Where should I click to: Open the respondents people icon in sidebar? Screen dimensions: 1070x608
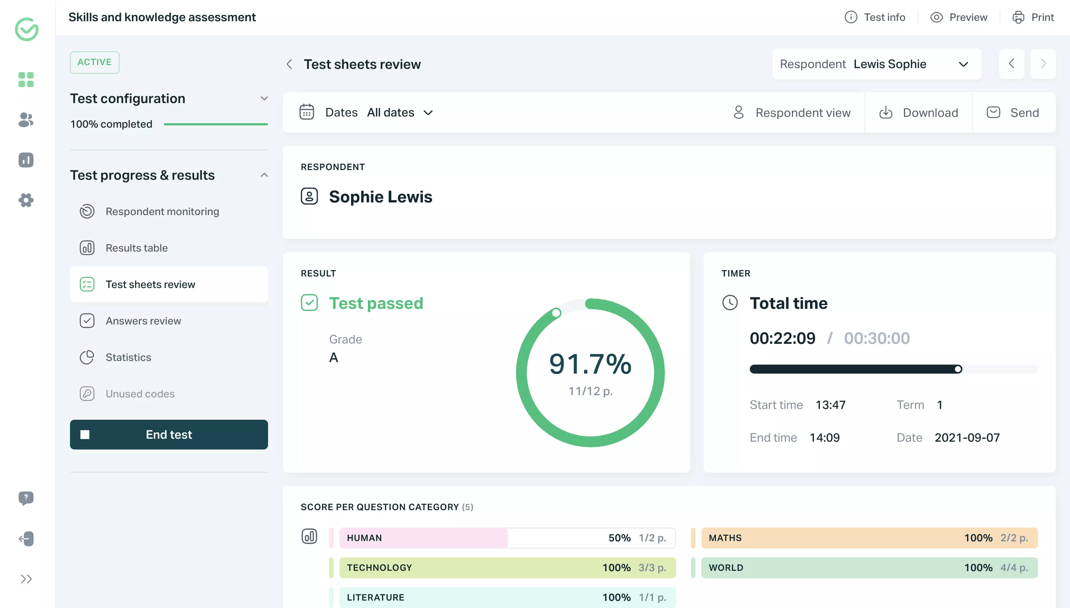[x=26, y=120]
